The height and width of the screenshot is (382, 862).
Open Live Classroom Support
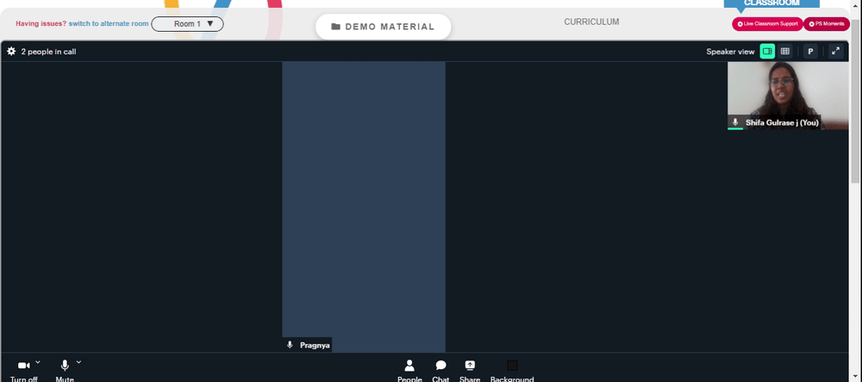point(767,24)
